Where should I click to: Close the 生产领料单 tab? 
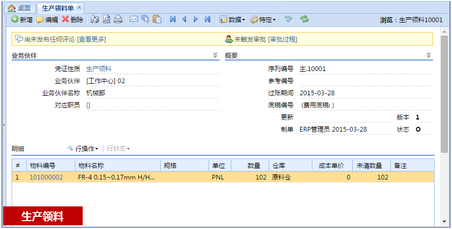coord(79,7)
